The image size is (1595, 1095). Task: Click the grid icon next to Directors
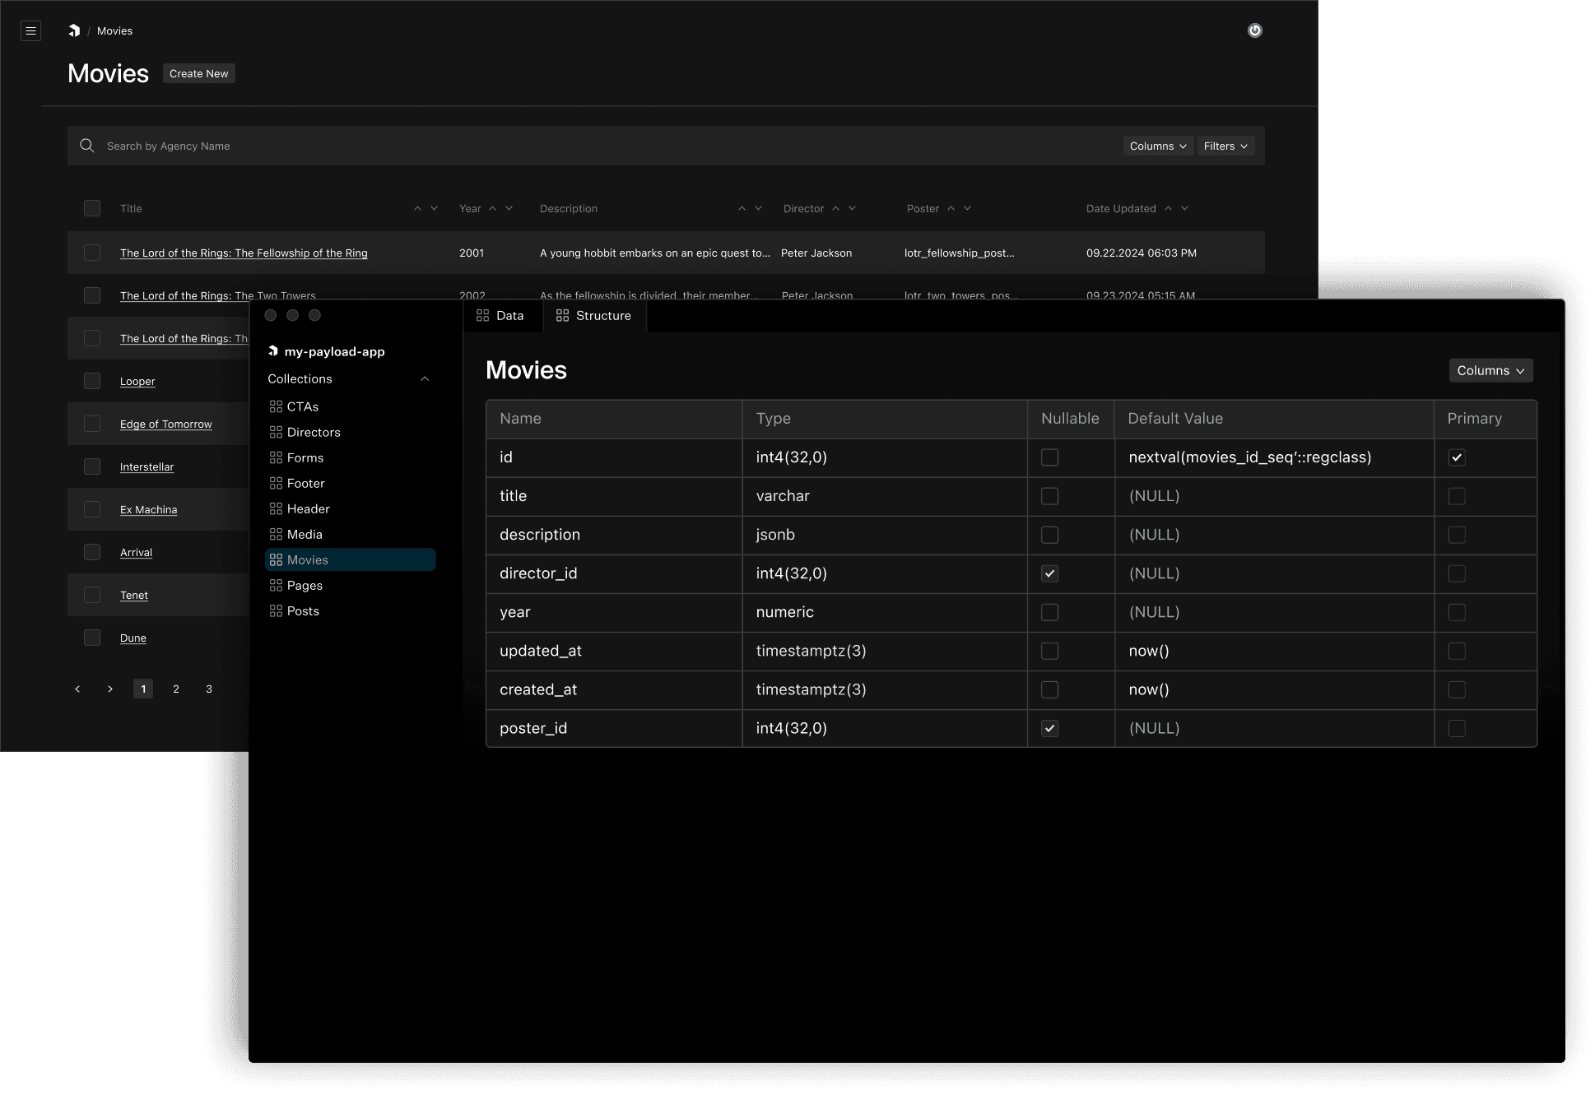(x=276, y=432)
